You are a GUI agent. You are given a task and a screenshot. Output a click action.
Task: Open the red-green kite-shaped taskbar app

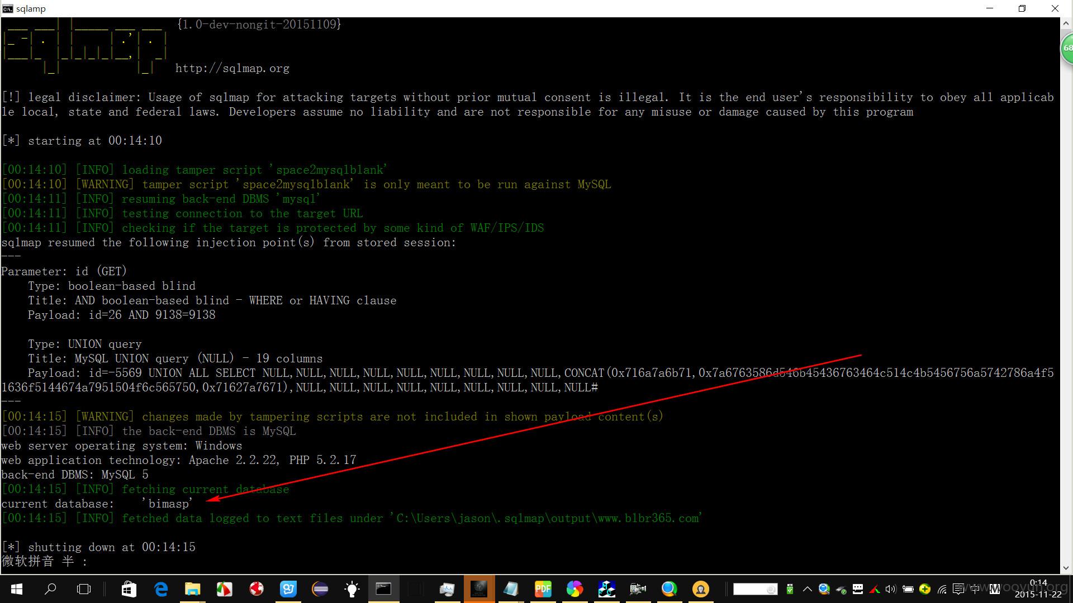[x=224, y=589]
